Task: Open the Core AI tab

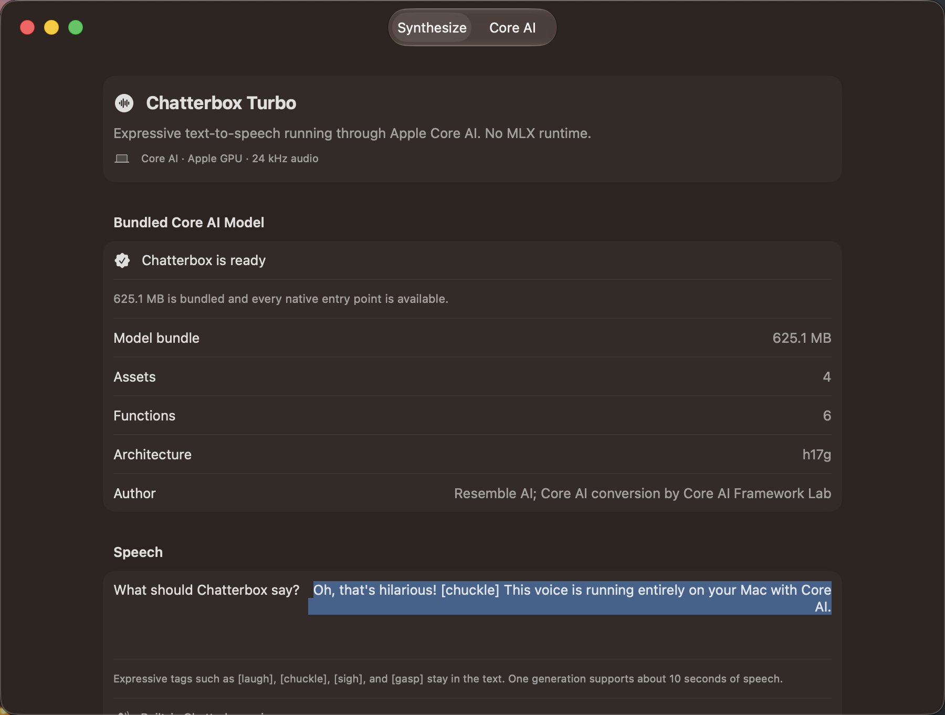Action: click(x=512, y=28)
